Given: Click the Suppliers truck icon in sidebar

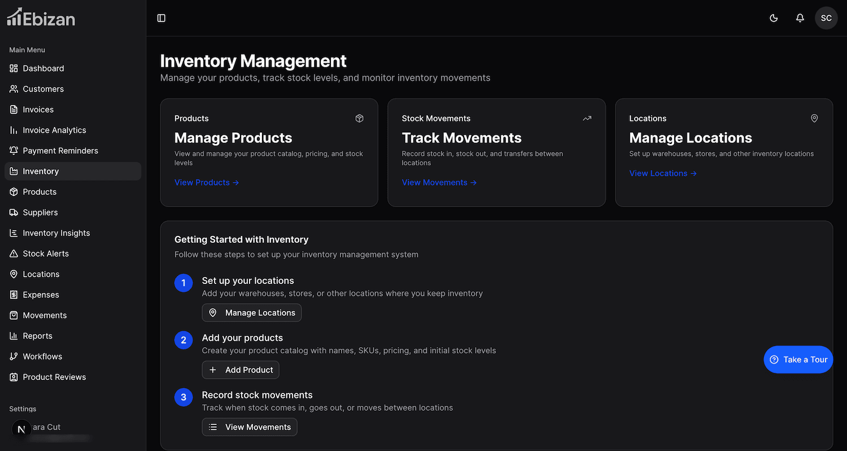Looking at the screenshot, I should point(14,213).
